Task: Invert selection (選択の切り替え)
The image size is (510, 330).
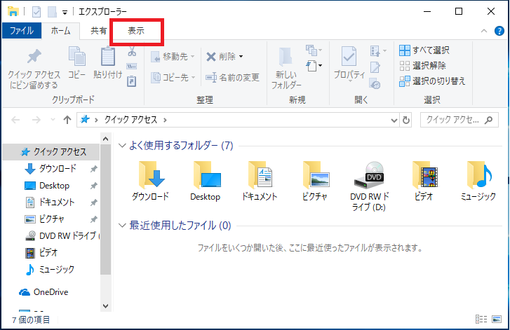Action: 432,81
